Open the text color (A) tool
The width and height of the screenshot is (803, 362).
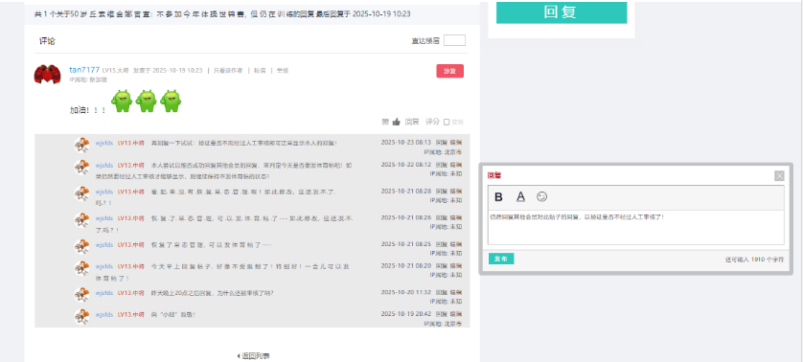tap(520, 196)
